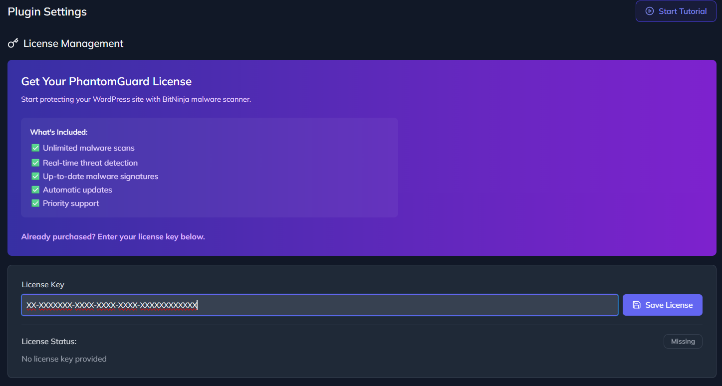Click the No license key provided message
722x386 pixels.
64,359
